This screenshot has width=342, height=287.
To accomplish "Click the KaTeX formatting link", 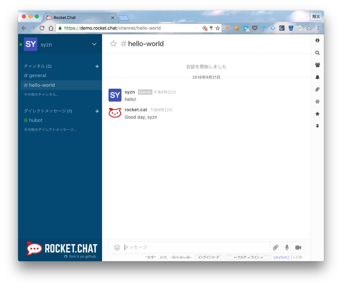I will click(x=281, y=257).
